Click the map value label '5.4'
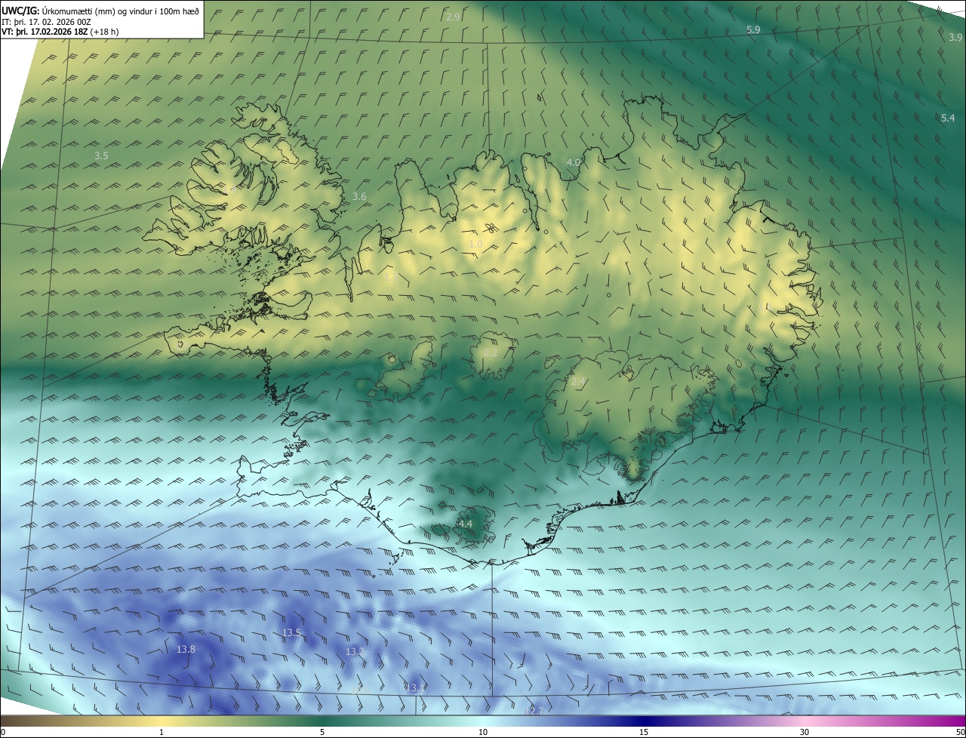 click(x=948, y=118)
